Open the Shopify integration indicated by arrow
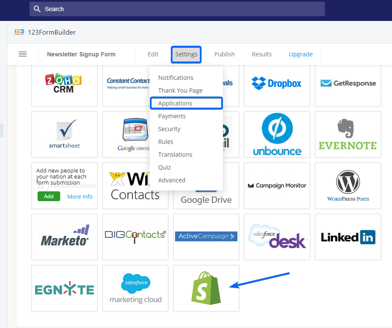 [206, 288]
